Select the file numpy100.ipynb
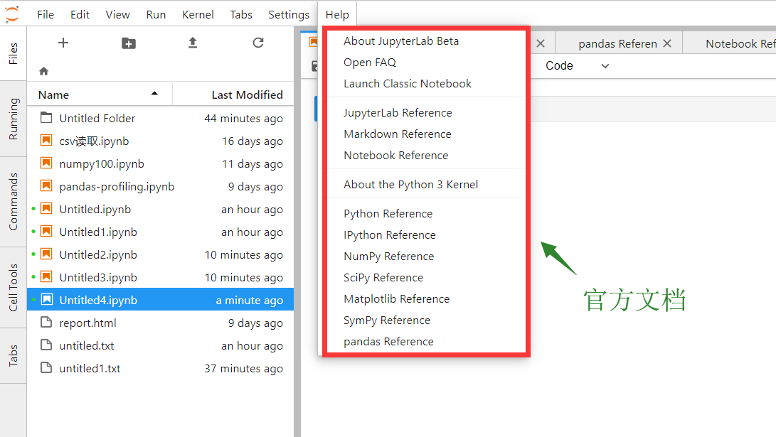Image resolution: width=776 pixels, height=437 pixels. click(x=161, y=163)
